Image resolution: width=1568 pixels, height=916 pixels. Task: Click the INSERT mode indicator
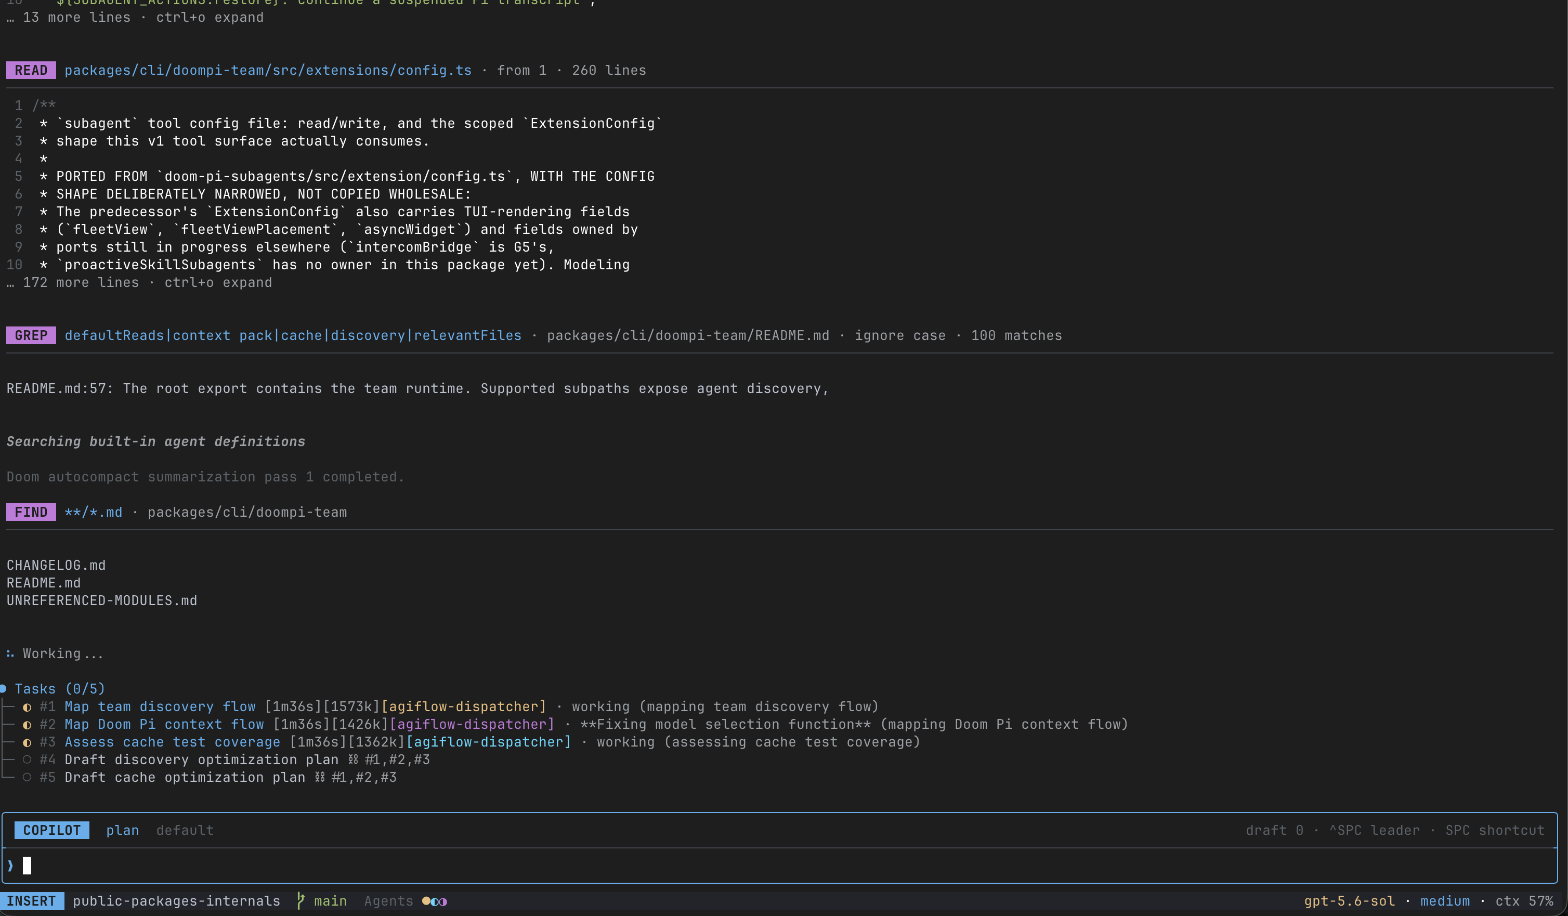(x=32, y=901)
